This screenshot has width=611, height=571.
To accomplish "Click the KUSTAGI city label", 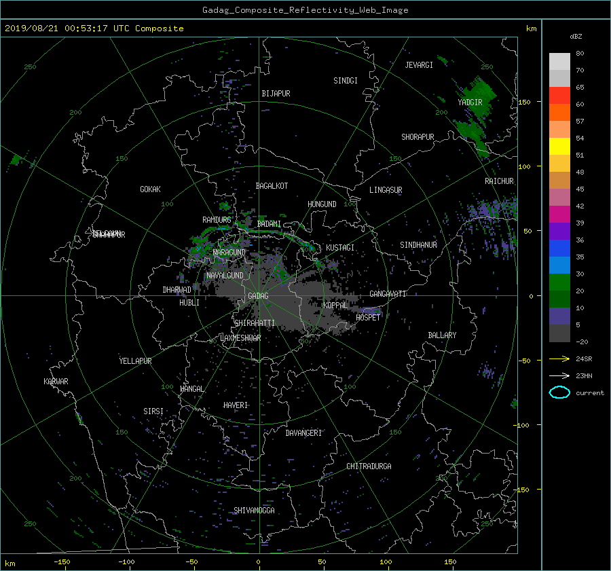I will click(x=340, y=248).
